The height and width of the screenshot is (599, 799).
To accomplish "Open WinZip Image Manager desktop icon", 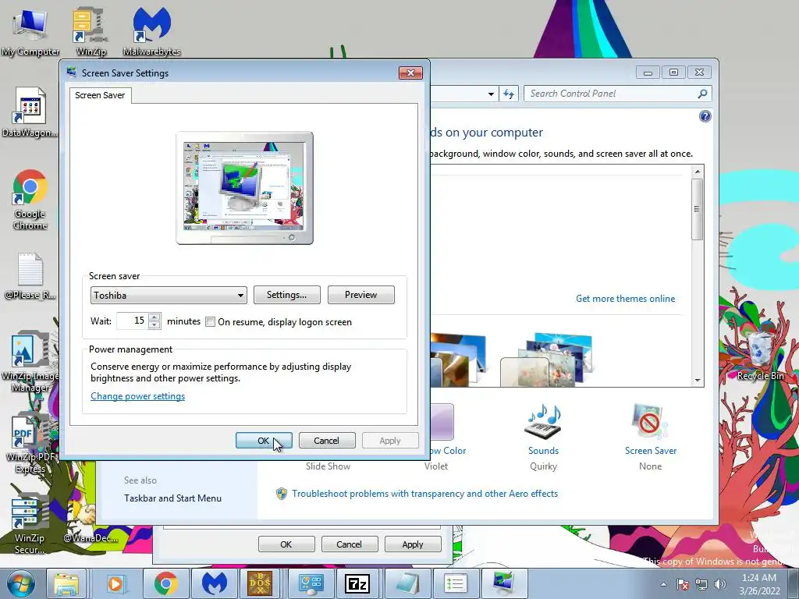I will click(30, 362).
